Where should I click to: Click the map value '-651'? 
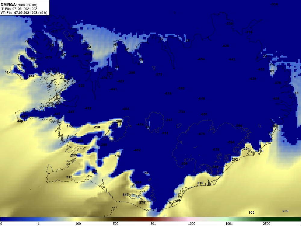click(x=204, y=114)
